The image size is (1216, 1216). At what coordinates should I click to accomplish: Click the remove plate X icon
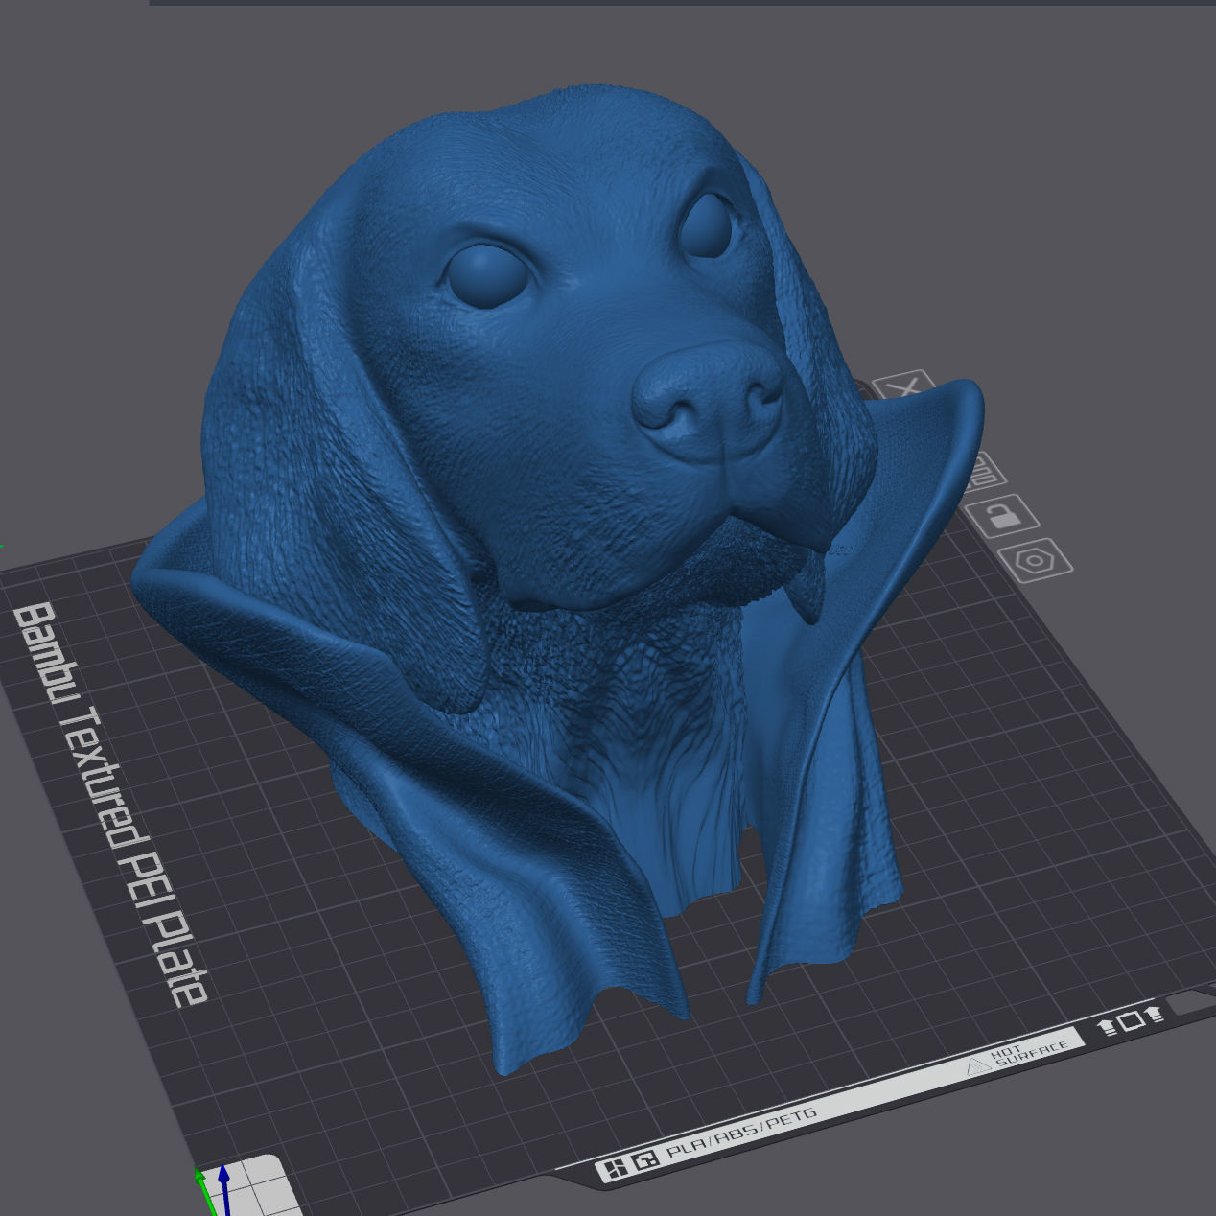coord(904,386)
